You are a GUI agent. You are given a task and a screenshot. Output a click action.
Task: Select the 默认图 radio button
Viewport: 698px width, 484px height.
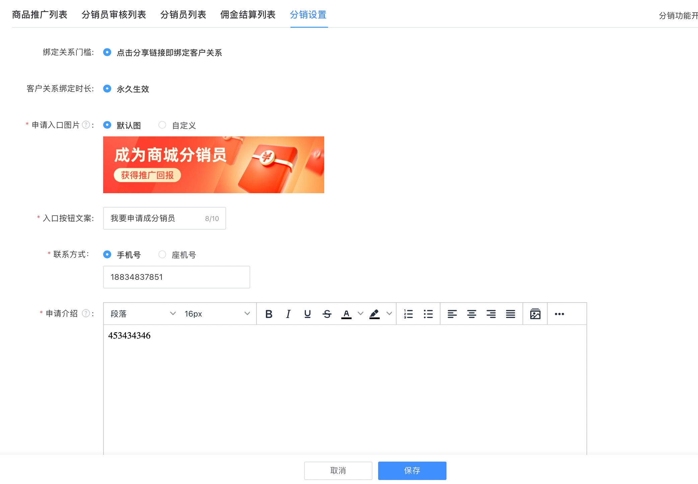coord(107,125)
